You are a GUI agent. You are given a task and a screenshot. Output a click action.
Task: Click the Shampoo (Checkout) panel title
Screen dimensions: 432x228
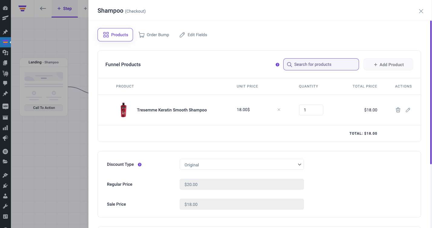tap(121, 11)
